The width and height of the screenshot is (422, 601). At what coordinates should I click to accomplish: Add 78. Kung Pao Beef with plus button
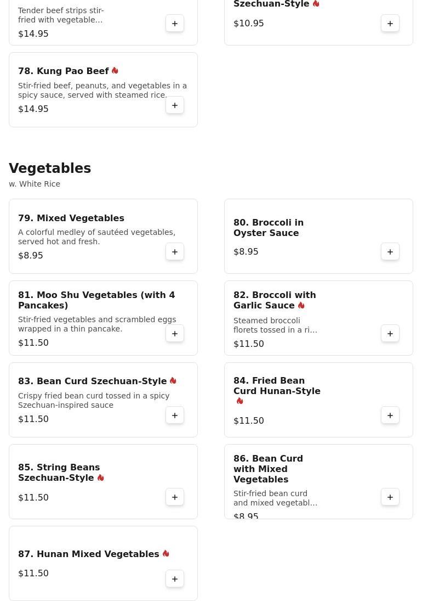tap(174, 105)
